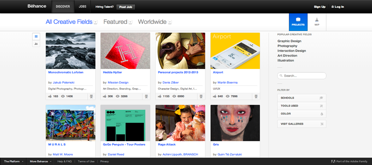Image resolution: width=372 pixels, height=165 pixels.
Task: Select the Projects briefcase tab
Action: coord(298,21)
